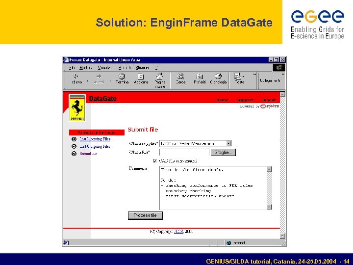The width and height of the screenshot is (353, 265).
Task: Open the Cerca search icon
Action: pyautogui.click(x=180, y=77)
